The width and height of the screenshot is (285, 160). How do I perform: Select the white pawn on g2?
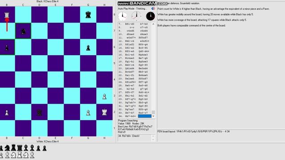[88, 112]
